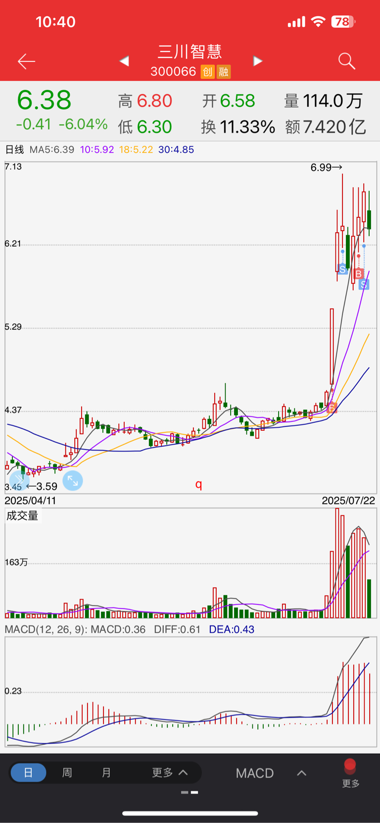
Task: Tap the low price 6.30
Action: pyautogui.click(x=154, y=127)
